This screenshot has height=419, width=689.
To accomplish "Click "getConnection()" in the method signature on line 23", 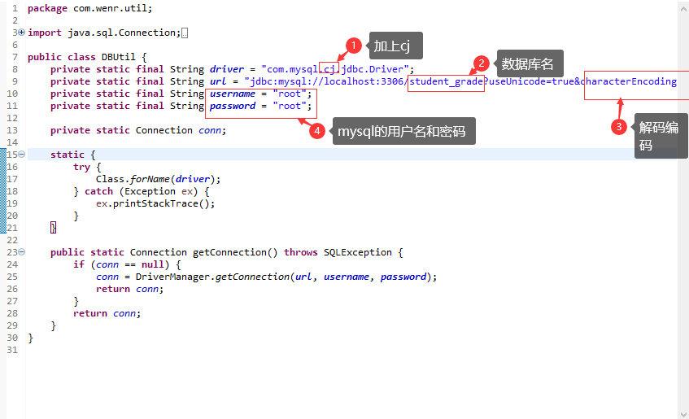I will (x=235, y=252).
